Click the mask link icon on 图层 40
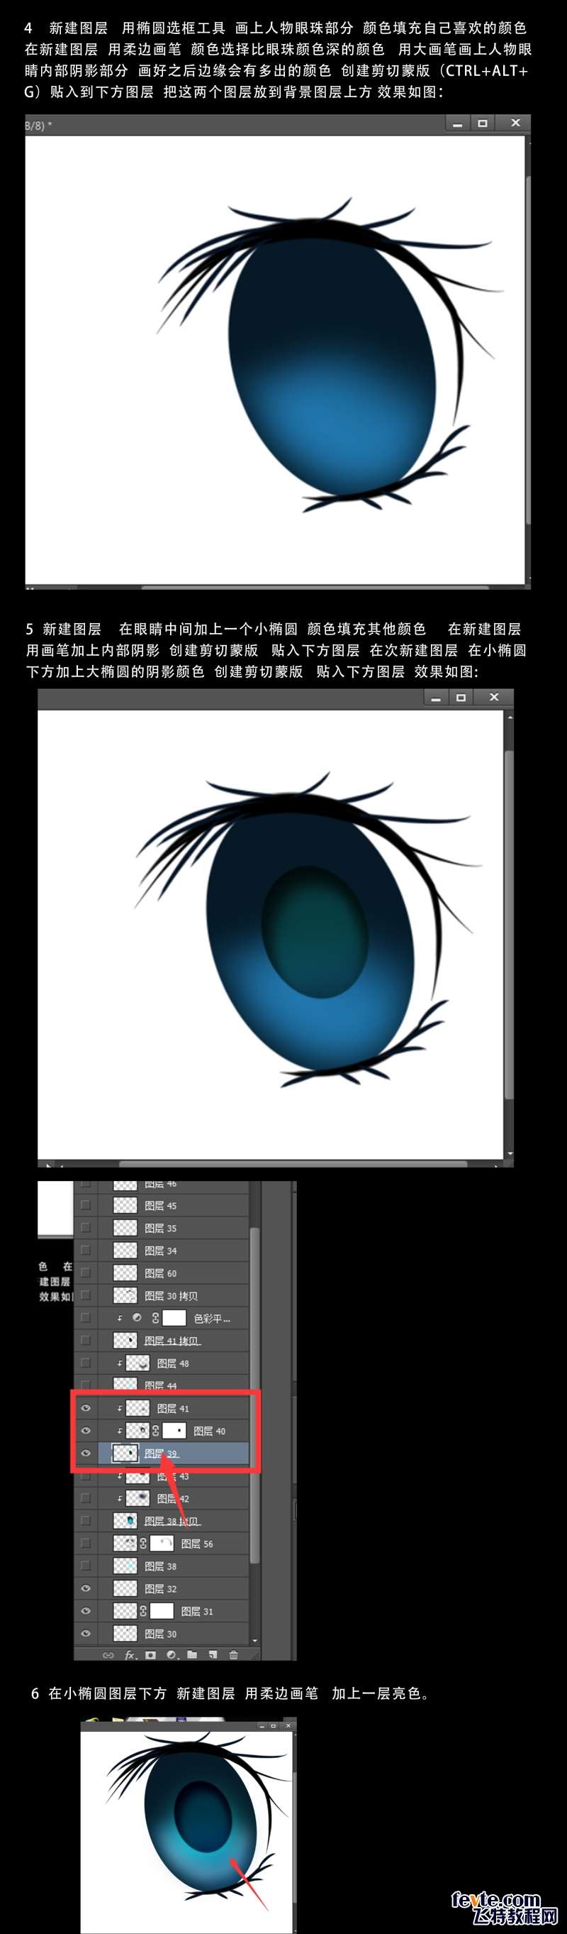The image size is (567, 1934). (x=156, y=1431)
